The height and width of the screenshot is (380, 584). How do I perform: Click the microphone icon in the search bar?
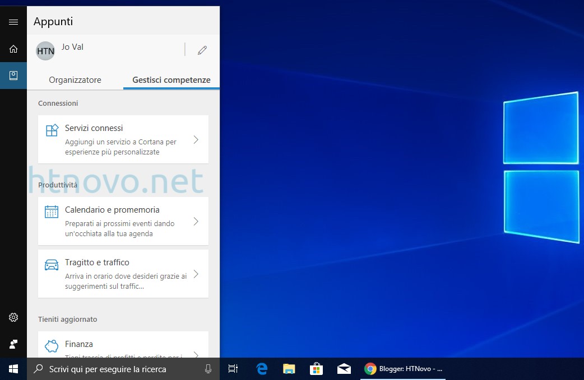pos(208,369)
